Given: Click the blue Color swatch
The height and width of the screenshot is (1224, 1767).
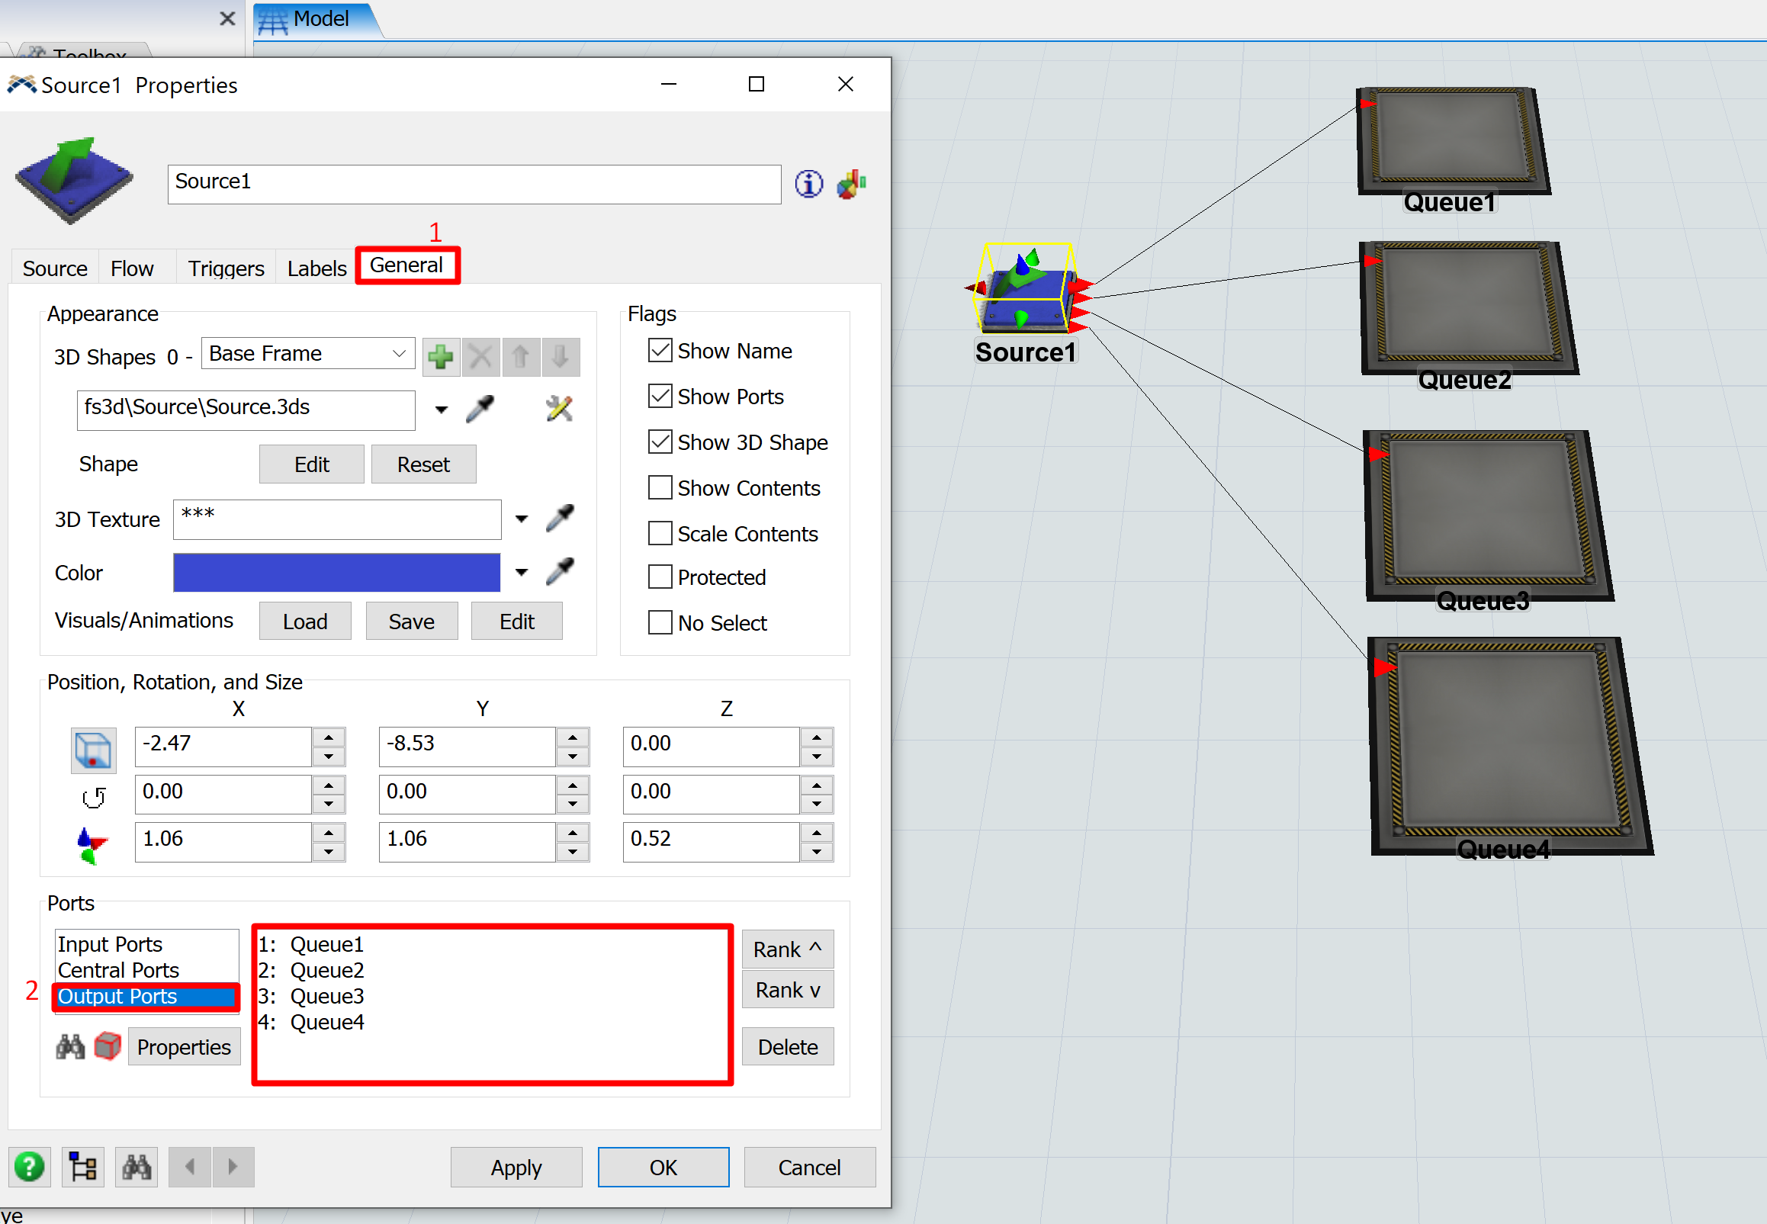Looking at the screenshot, I should tap(336, 573).
